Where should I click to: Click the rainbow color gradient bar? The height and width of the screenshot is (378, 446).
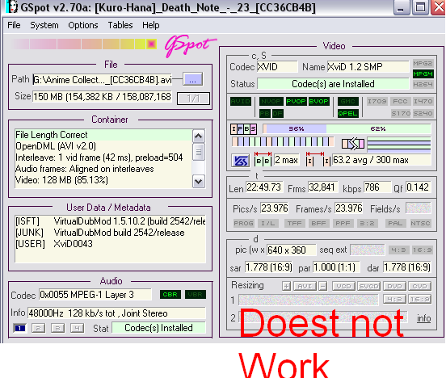[x=83, y=44]
